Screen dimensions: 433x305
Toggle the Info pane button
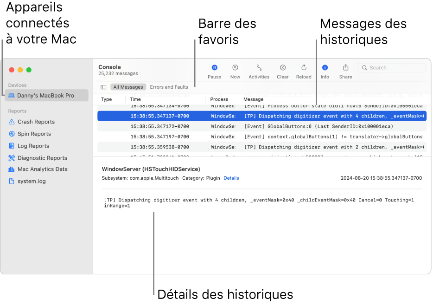point(325,71)
